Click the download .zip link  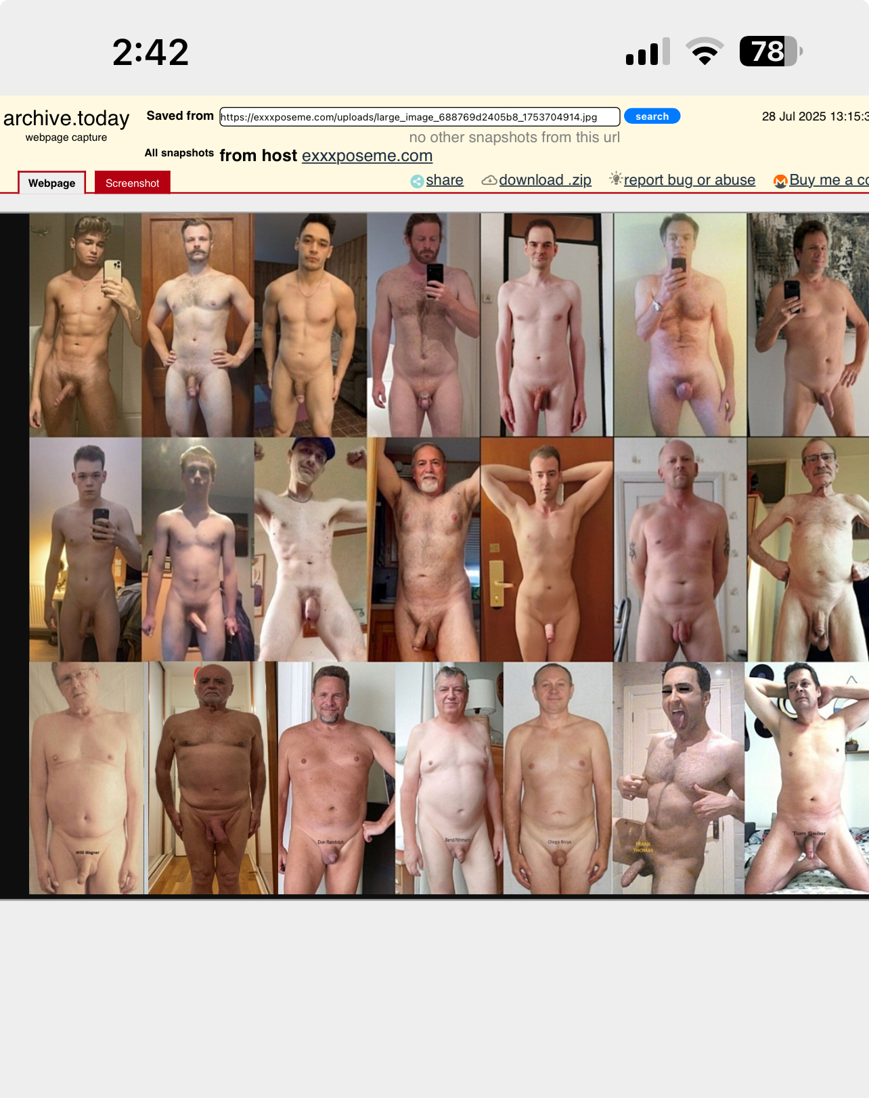point(545,180)
